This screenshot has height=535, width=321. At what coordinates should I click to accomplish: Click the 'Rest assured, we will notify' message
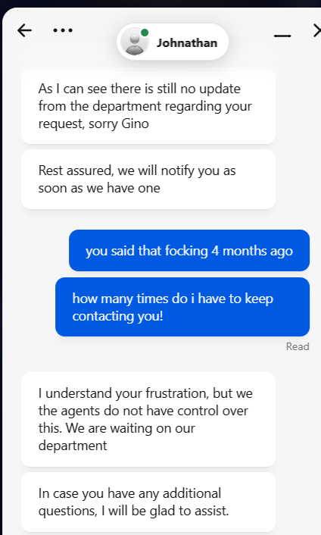point(148,179)
